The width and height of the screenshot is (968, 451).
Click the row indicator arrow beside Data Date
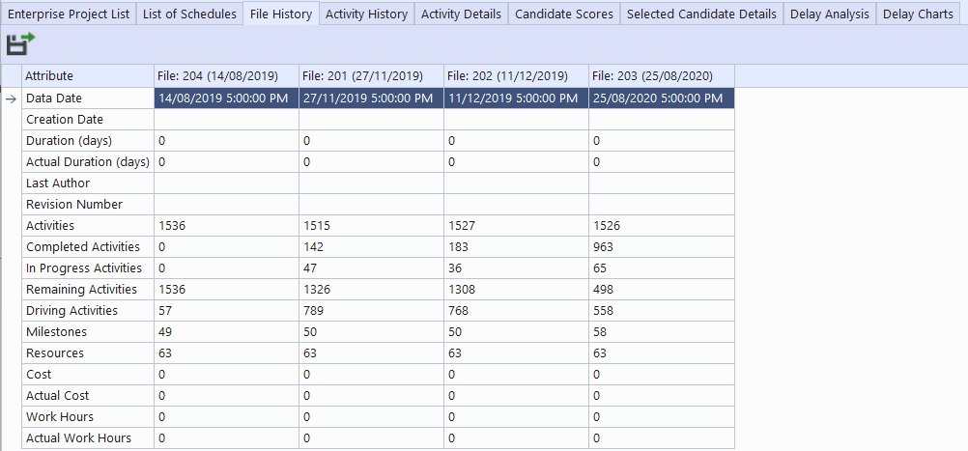[11, 98]
